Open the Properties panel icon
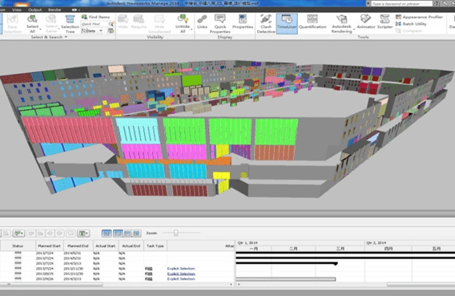Viewport: 455px width, 296px height. (243, 22)
